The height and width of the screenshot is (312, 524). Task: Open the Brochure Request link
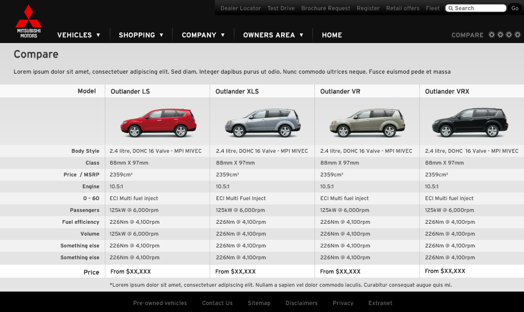pos(326,9)
